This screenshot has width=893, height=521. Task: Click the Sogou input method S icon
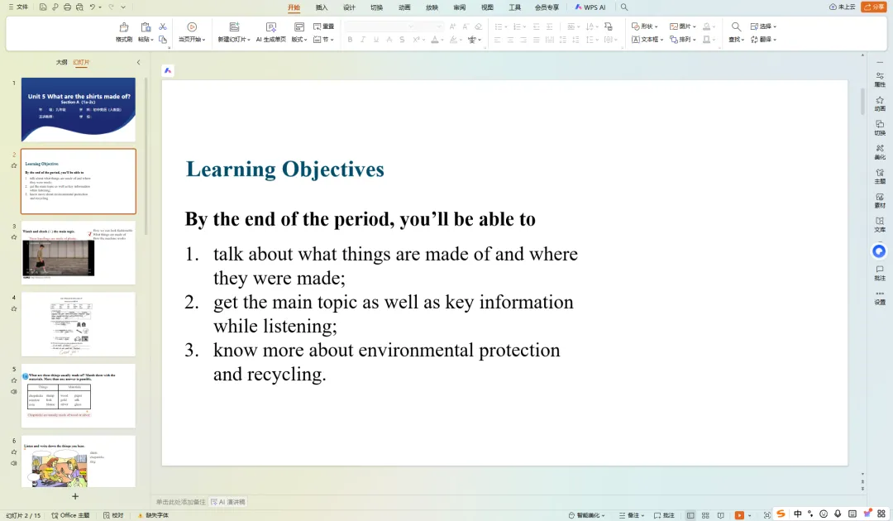point(781,514)
